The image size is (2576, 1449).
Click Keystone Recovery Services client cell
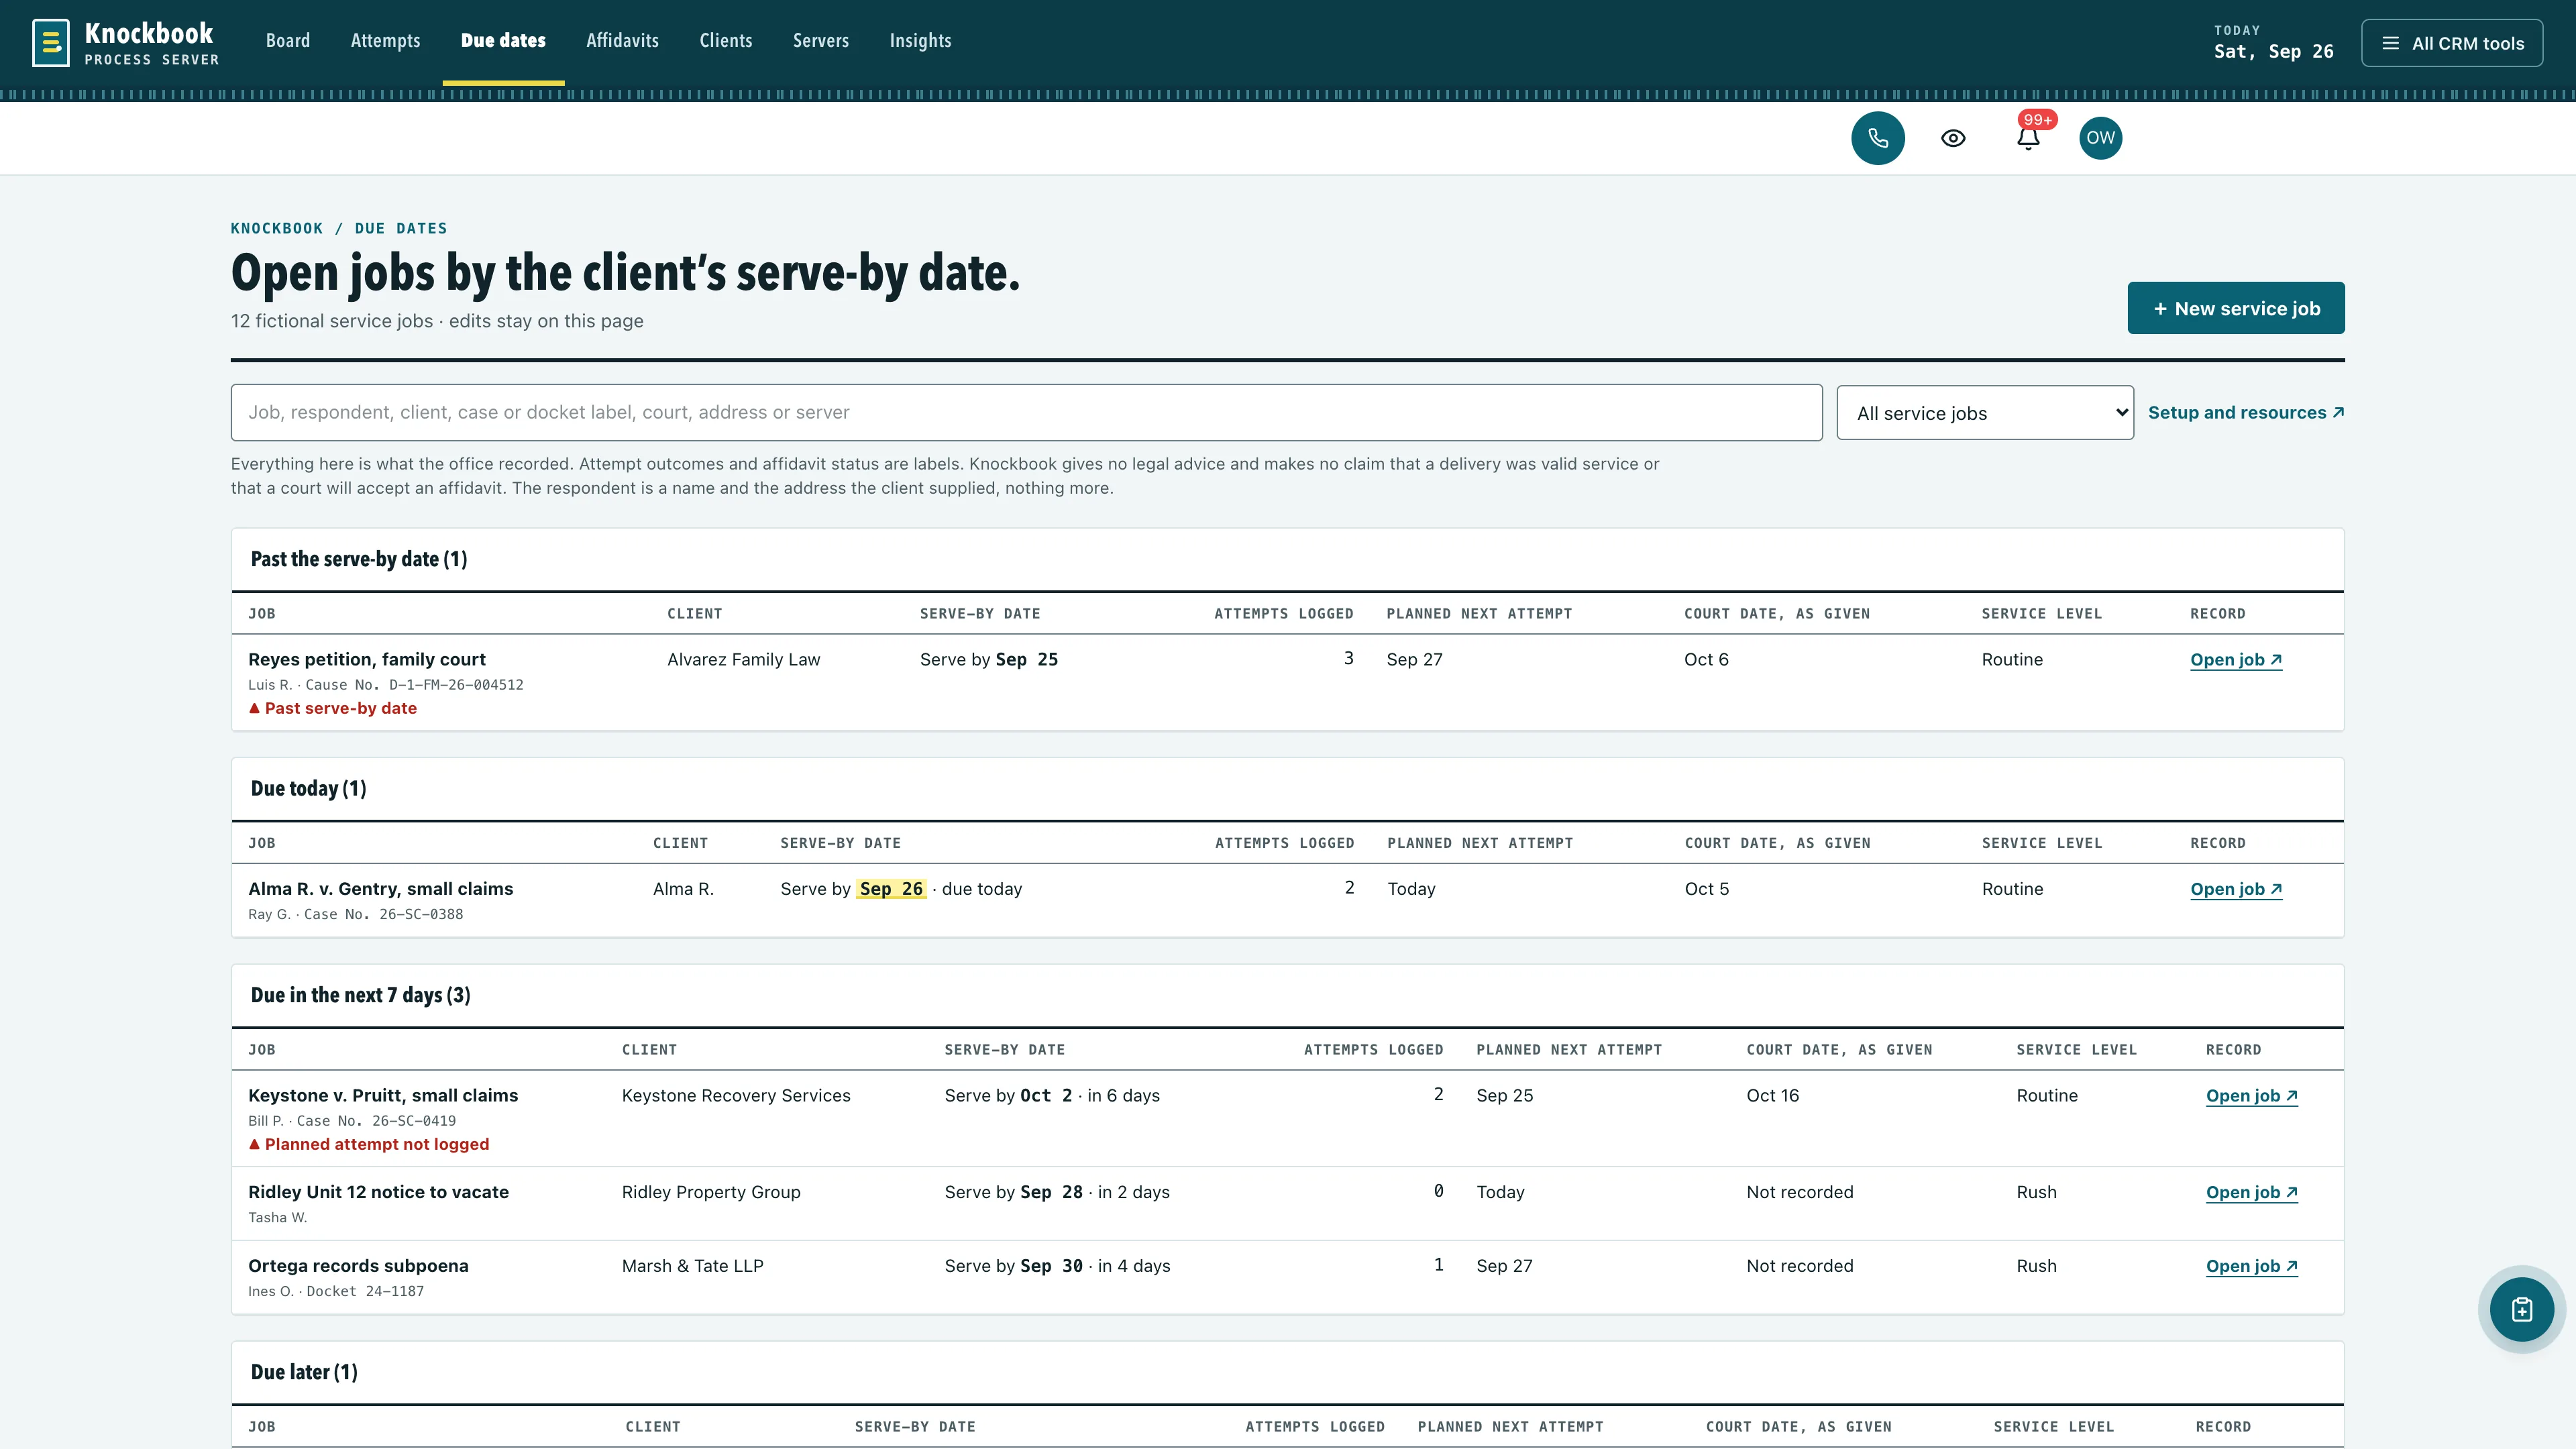click(x=736, y=1095)
